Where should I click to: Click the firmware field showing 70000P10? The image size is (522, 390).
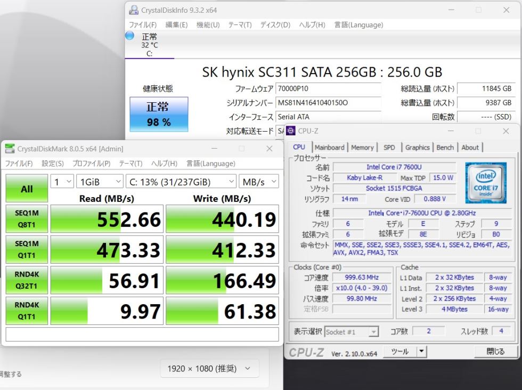328,88
